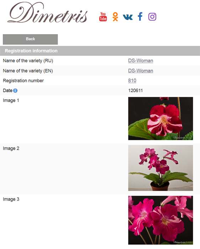This screenshot has width=200, height=249.
Task: Open the YouTube channel icon
Action: pyautogui.click(x=103, y=16)
